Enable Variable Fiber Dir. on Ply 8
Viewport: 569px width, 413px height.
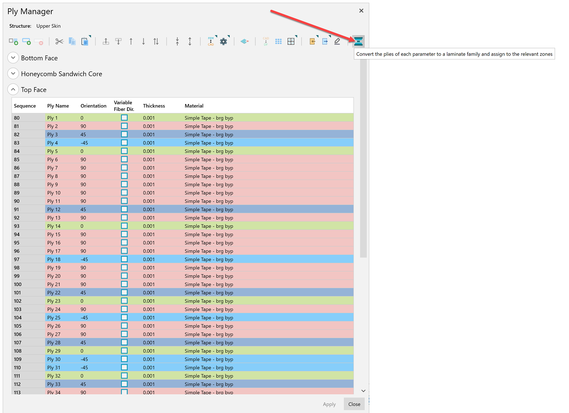(x=124, y=176)
